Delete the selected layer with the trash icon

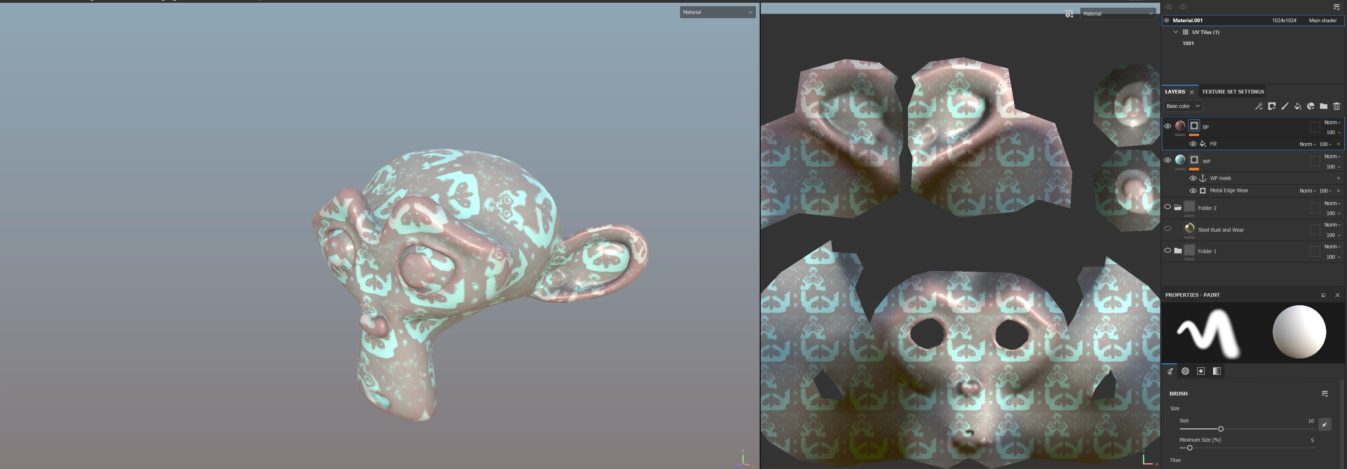1337,106
